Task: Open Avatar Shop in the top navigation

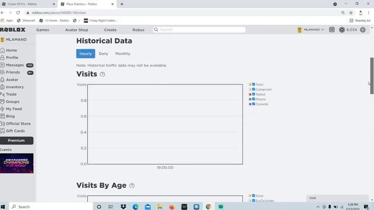Action: [x=77, y=30]
